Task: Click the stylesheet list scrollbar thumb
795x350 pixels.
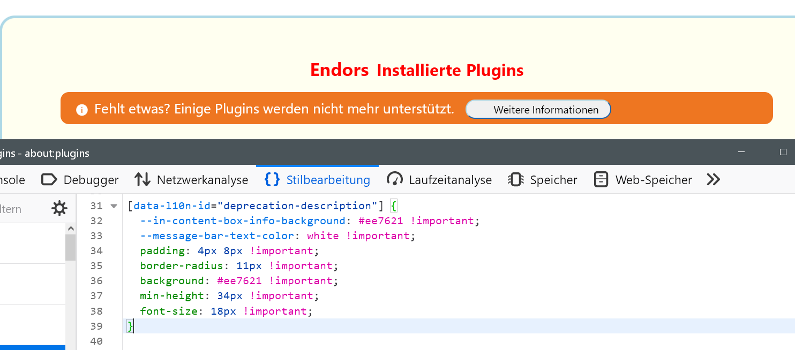Action: (70, 247)
